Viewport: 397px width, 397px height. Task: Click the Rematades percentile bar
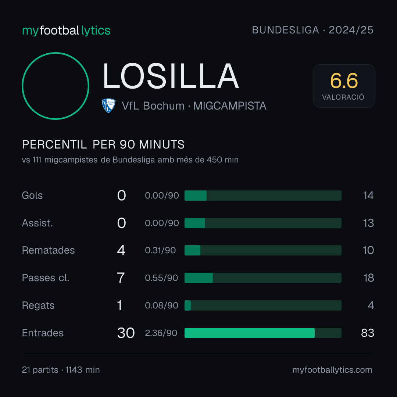click(263, 250)
